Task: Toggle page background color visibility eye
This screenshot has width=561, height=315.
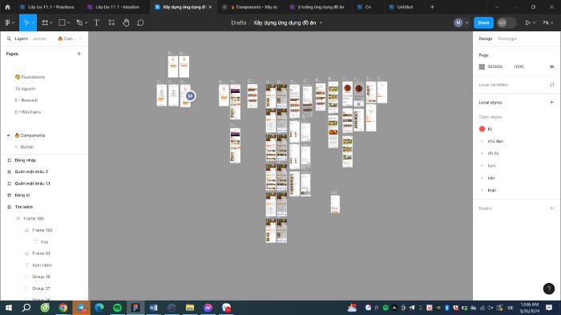Action: pyautogui.click(x=551, y=67)
